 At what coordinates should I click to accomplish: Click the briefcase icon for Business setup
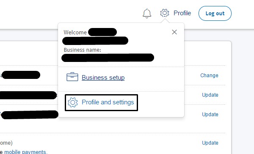pyautogui.click(x=72, y=77)
